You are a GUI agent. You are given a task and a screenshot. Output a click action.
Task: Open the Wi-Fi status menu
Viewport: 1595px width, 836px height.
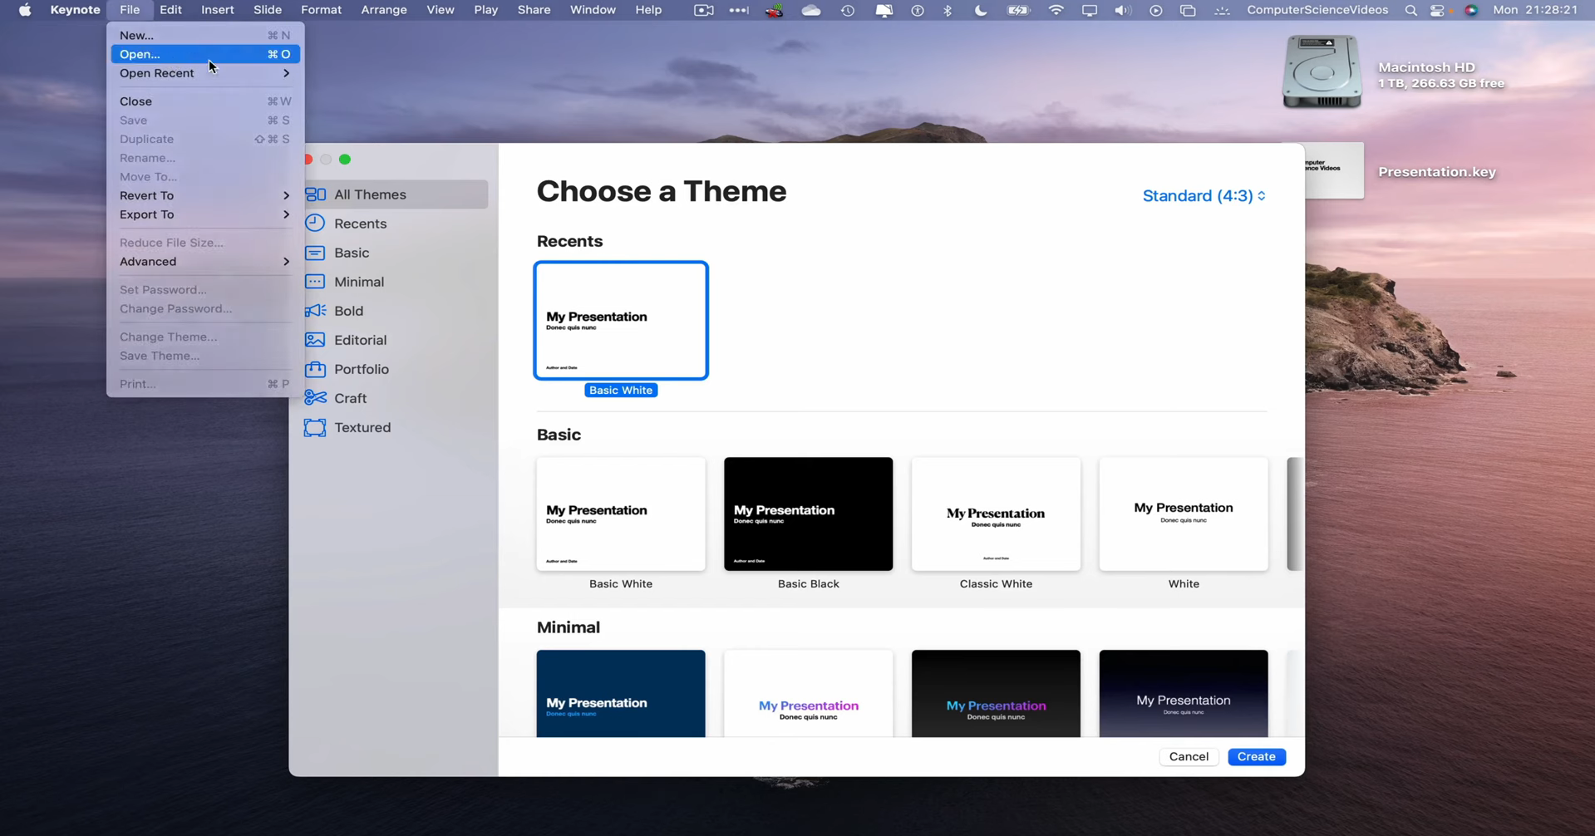tap(1056, 10)
